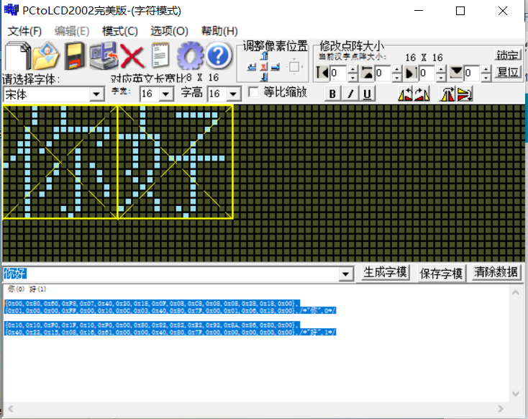The width and height of the screenshot is (528, 419).
Task: Open the notepad text file icon
Action: [160, 55]
